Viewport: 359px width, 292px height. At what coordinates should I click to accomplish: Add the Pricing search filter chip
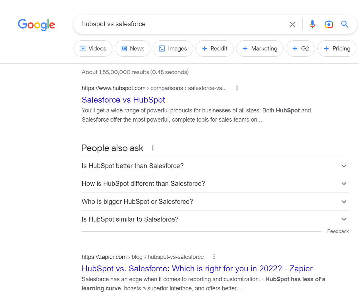pyautogui.click(x=337, y=48)
